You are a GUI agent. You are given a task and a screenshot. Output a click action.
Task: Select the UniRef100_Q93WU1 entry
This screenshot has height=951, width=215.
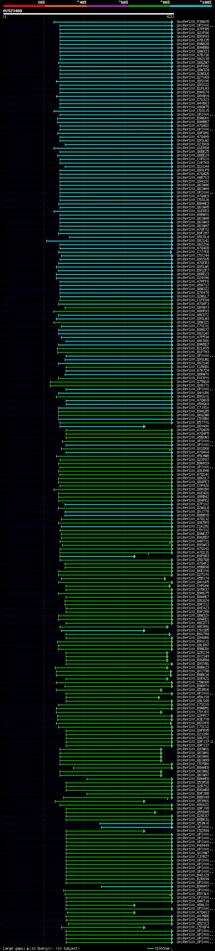click(193, 749)
